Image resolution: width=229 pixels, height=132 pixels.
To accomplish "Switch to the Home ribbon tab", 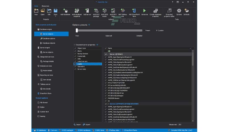I will click(36, 6).
